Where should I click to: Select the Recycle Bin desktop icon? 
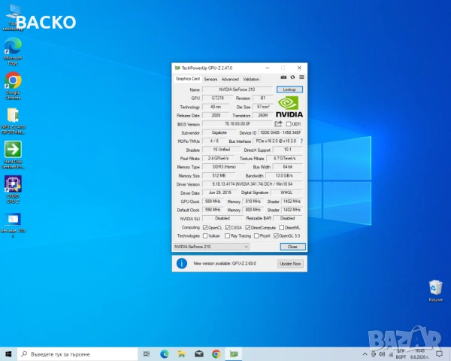coord(435,290)
